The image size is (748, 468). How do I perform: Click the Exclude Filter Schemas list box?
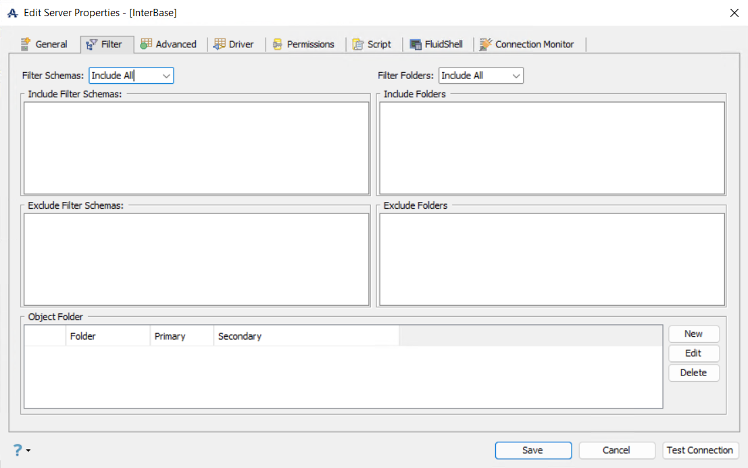(197, 259)
